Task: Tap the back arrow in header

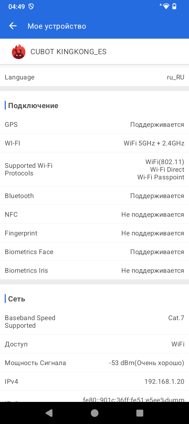Action: pos(13,26)
